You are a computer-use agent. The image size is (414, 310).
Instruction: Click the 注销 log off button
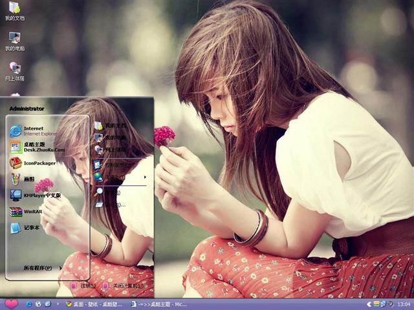pos(84,285)
